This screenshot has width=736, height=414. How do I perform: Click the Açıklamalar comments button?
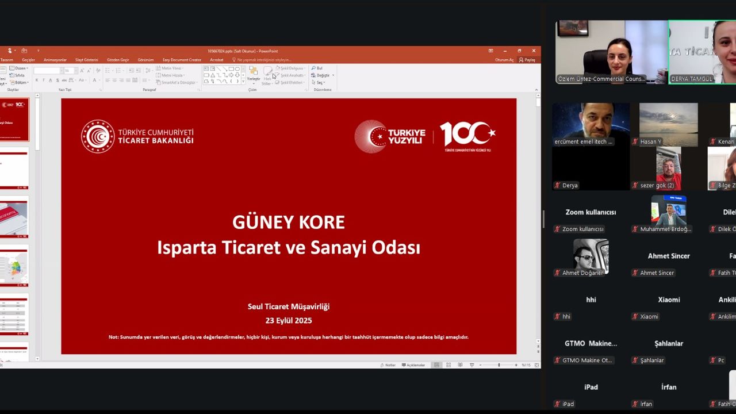pyautogui.click(x=413, y=365)
